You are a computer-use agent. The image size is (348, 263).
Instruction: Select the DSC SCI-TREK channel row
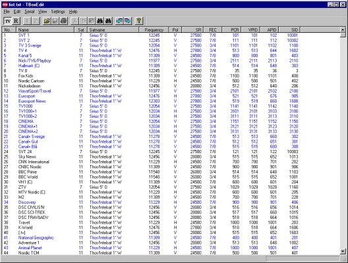(x=151, y=212)
